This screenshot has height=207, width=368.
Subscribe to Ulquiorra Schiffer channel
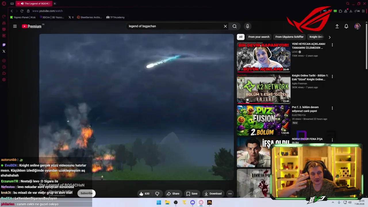point(87,193)
